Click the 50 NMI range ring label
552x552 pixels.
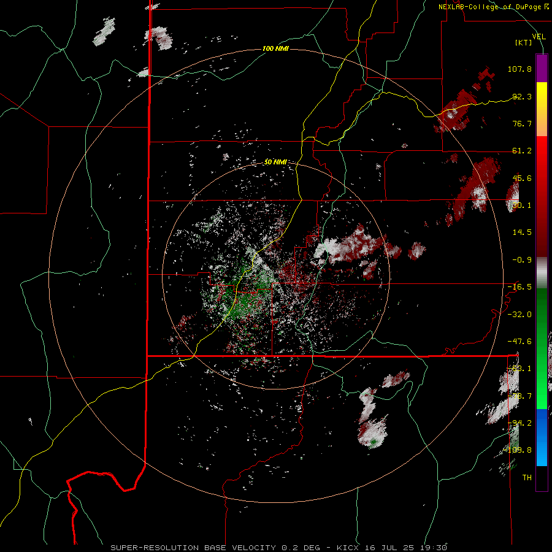275,162
